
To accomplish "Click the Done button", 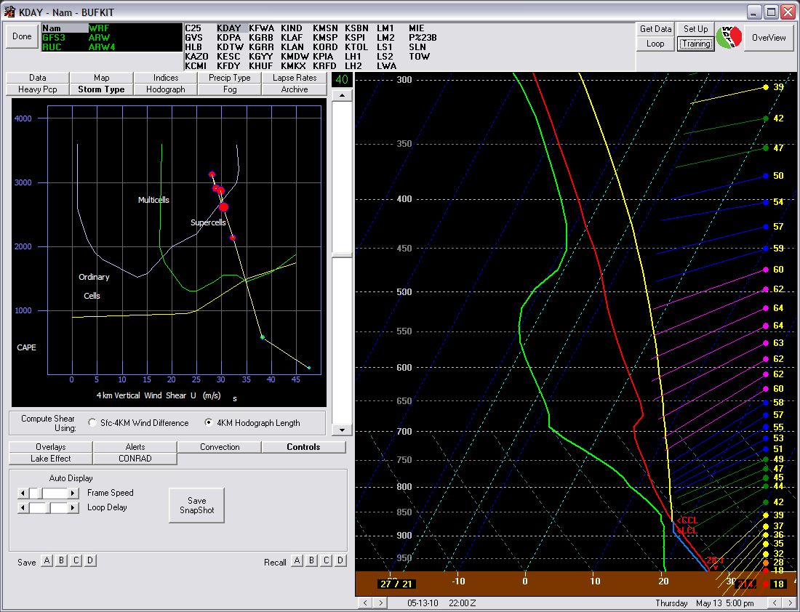I will (21, 36).
